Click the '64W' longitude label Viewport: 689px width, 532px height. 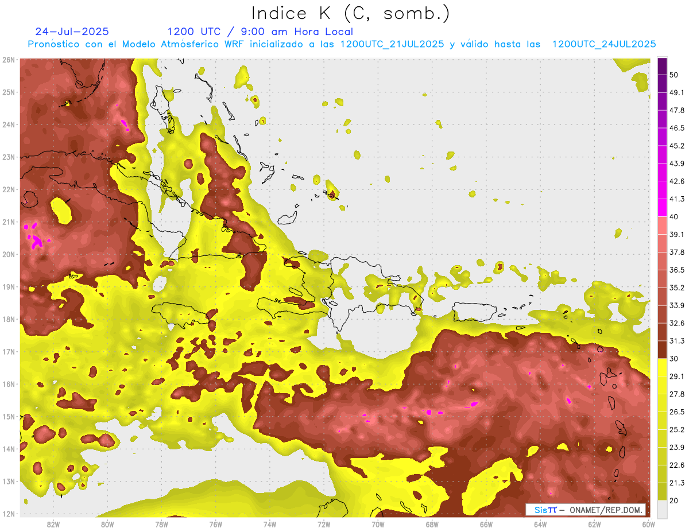pyautogui.click(x=540, y=525)
